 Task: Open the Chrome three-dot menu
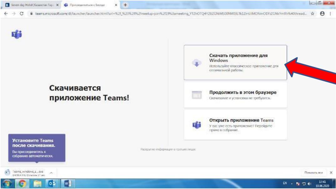click(x=330, y=13)
